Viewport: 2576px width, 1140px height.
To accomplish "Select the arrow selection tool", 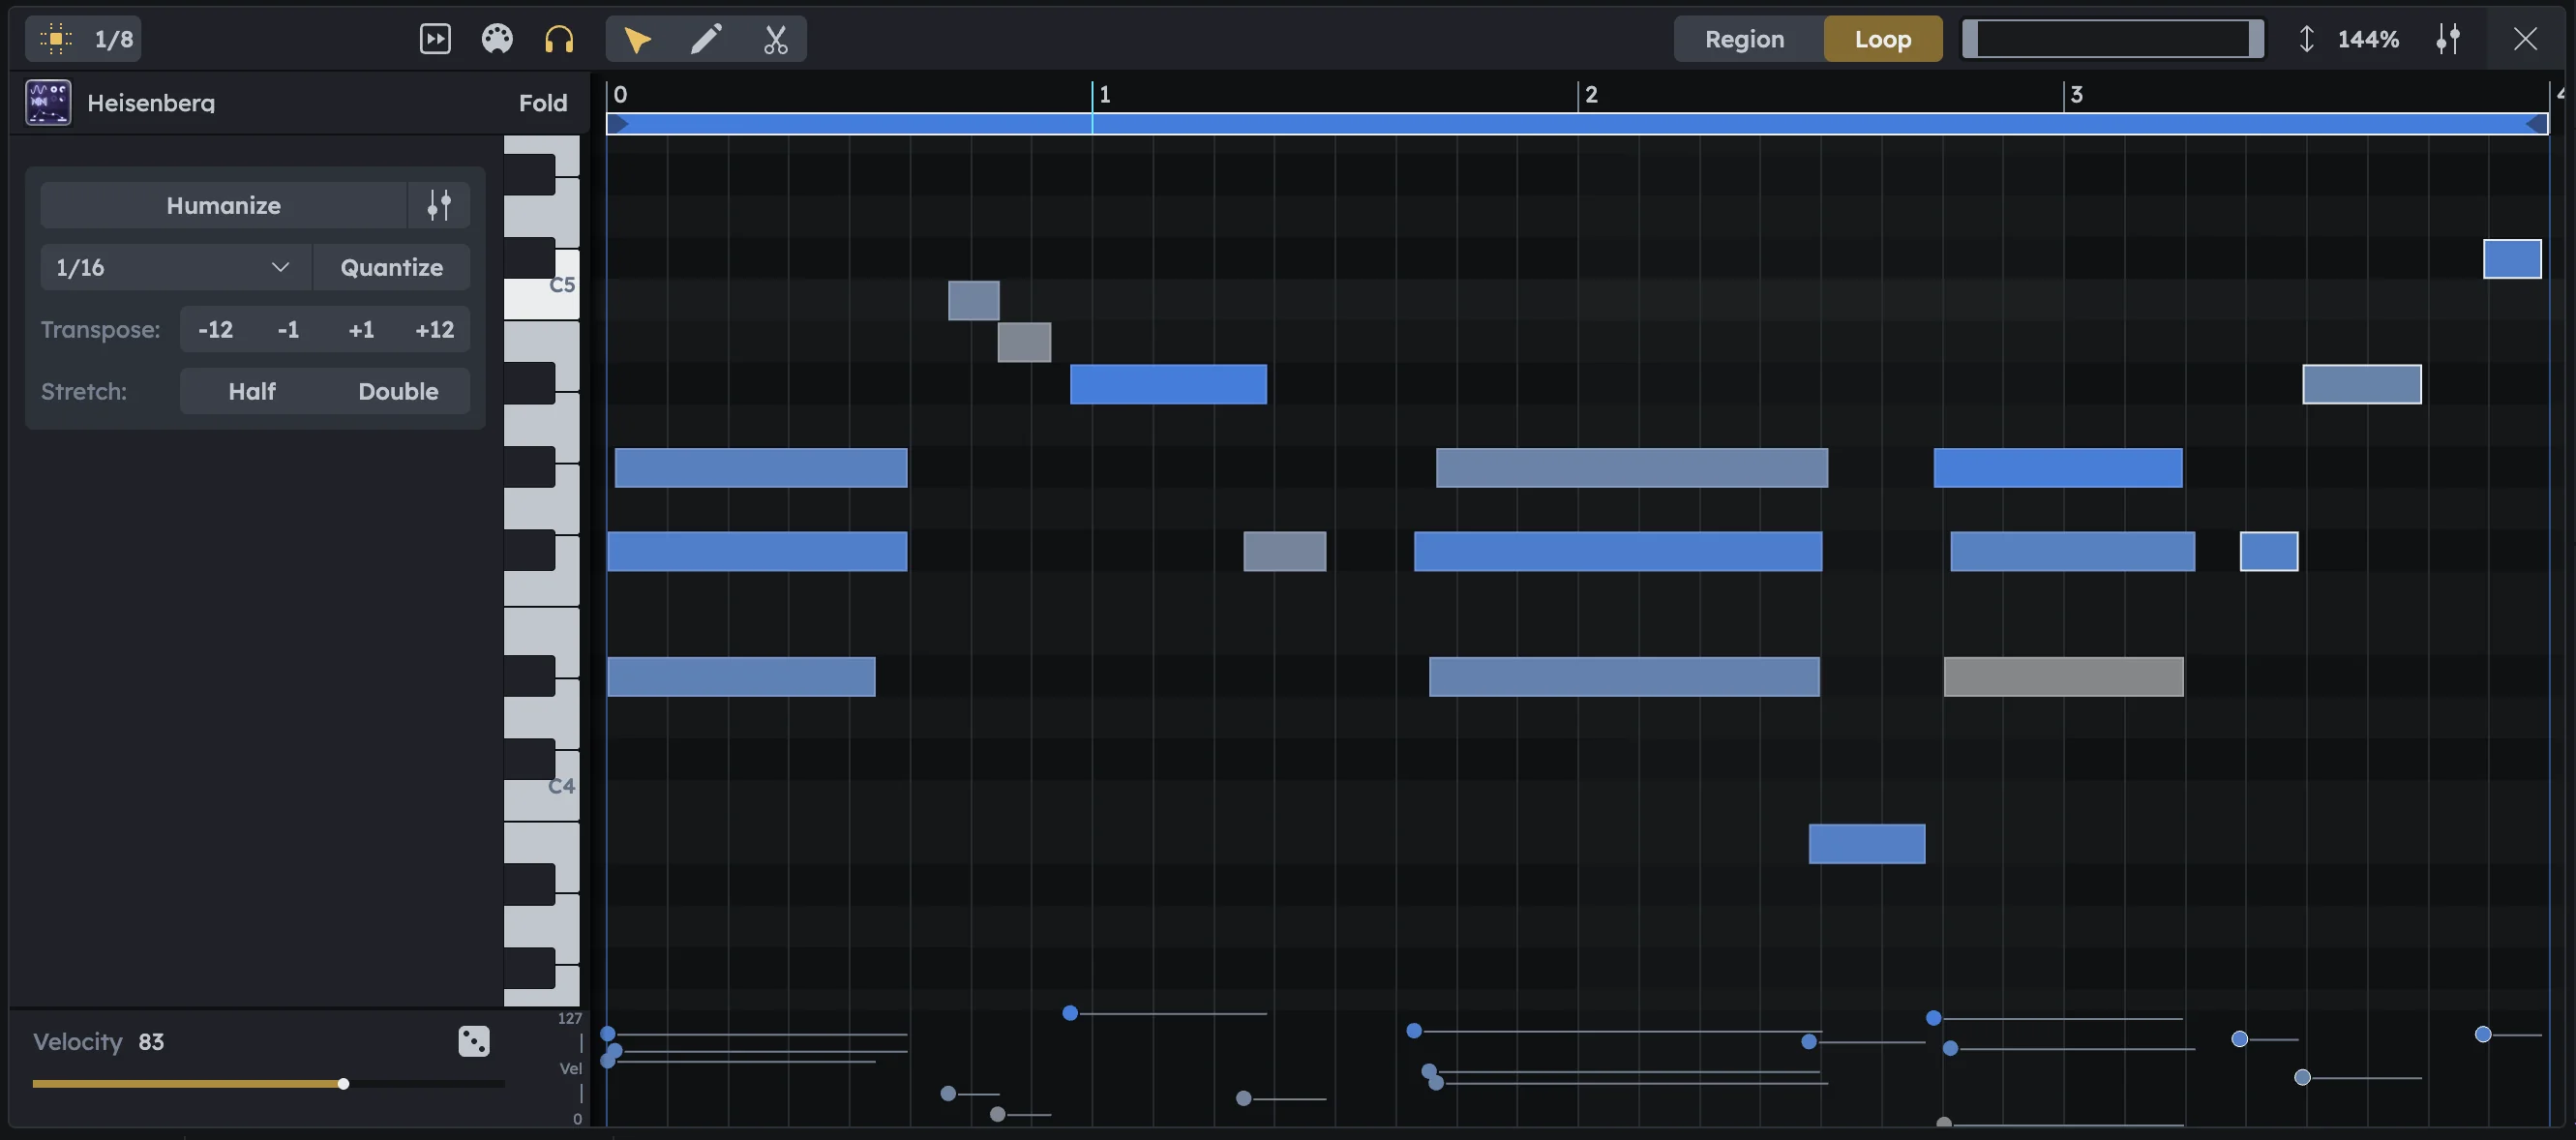I will pyautogui.click(x=636, y=39).
